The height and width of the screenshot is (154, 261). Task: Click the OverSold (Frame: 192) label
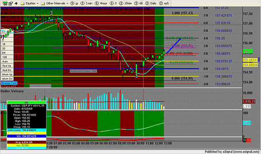84,71
